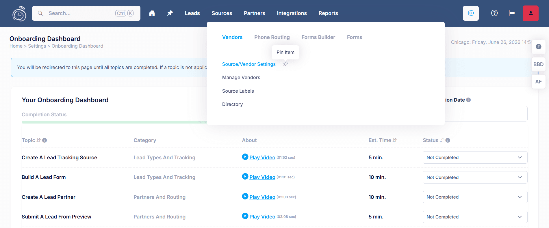Open the Leads menu
Screen dimensions: 549x228
[x=192, y=13]
